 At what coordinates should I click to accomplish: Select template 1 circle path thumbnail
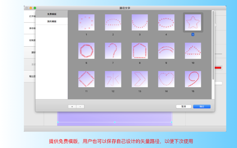(86, 22)
